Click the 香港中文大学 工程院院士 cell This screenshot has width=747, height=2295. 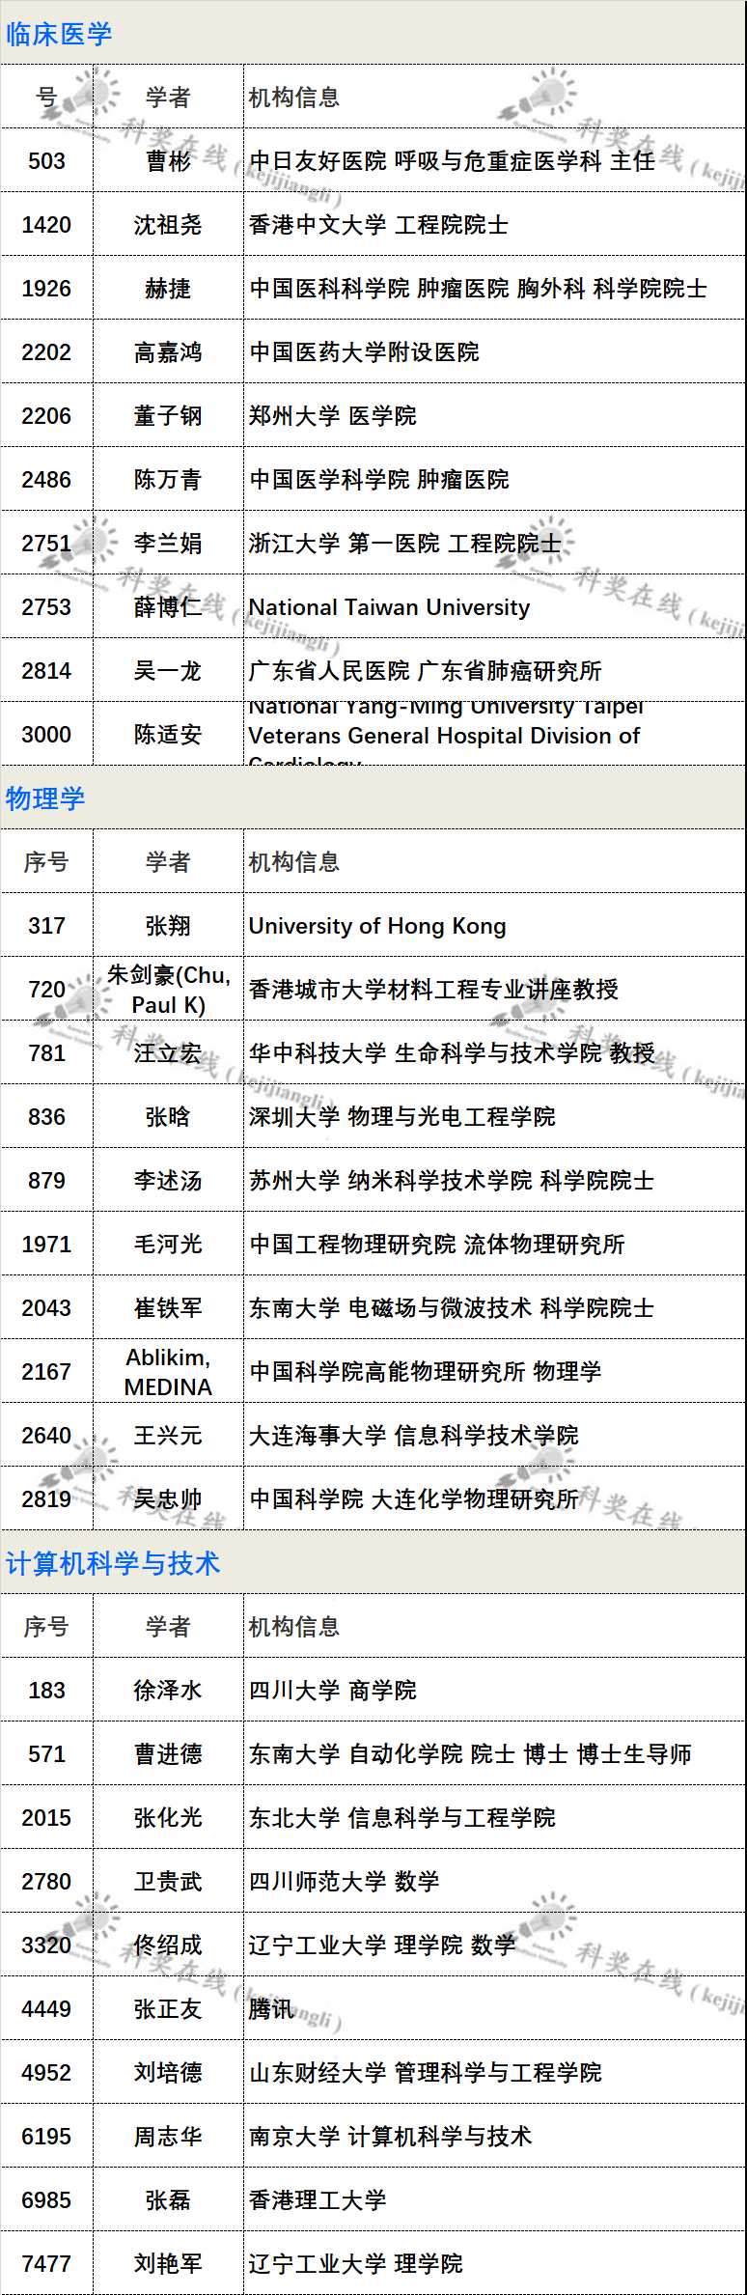point(378,225)
